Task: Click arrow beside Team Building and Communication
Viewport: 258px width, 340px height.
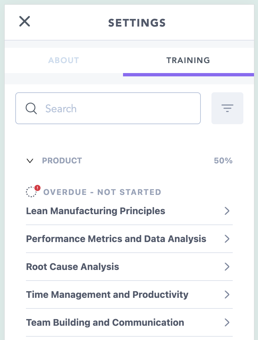Action: pos(227,322)
